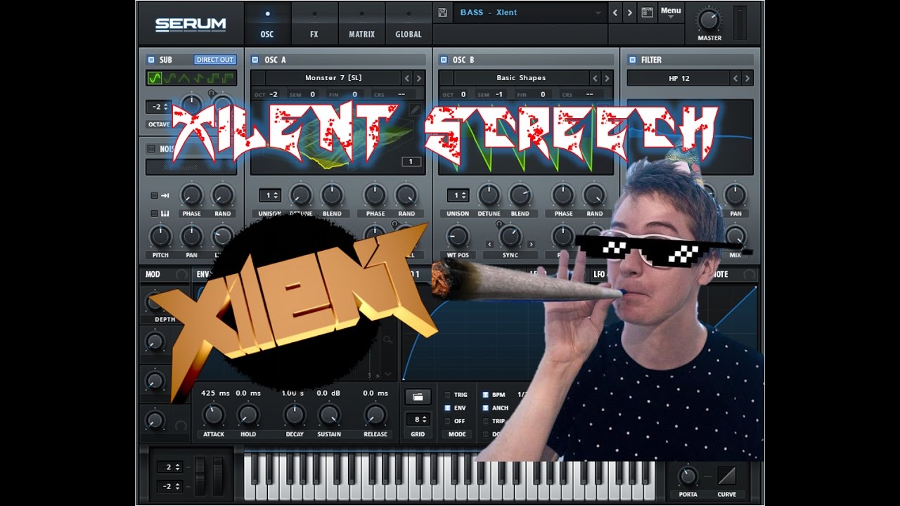Adjust the envelope Release knob
The width and height of the screenshot is (900, 506).
[375, 415]
